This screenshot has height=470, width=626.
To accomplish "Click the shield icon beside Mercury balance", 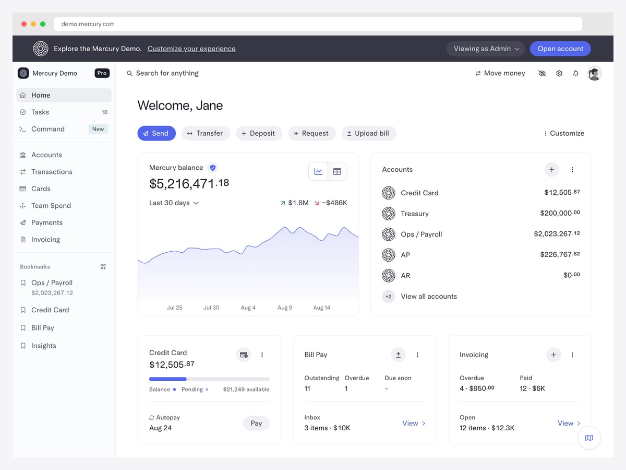I will click(x=212, y=168).
